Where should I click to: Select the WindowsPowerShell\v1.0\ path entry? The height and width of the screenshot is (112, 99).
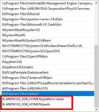click(x=47, y=46)
